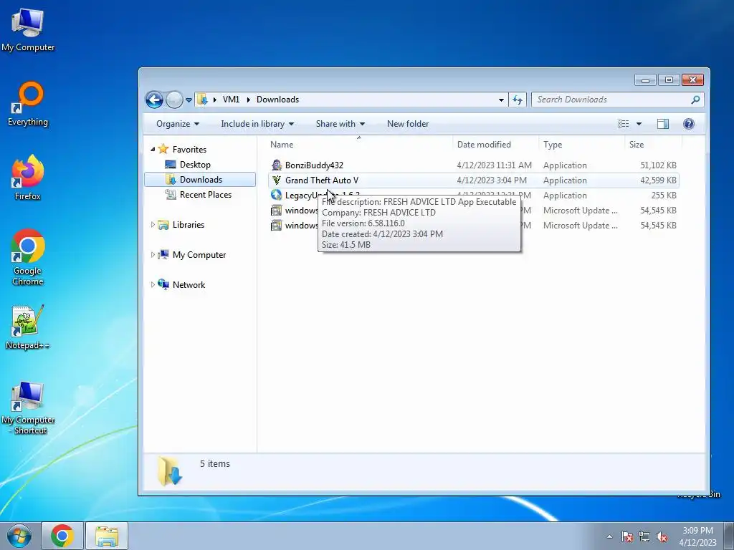The image size is (734, 550).
Task: Select Desktop in the Favorites list
Action: coord(195,165)
